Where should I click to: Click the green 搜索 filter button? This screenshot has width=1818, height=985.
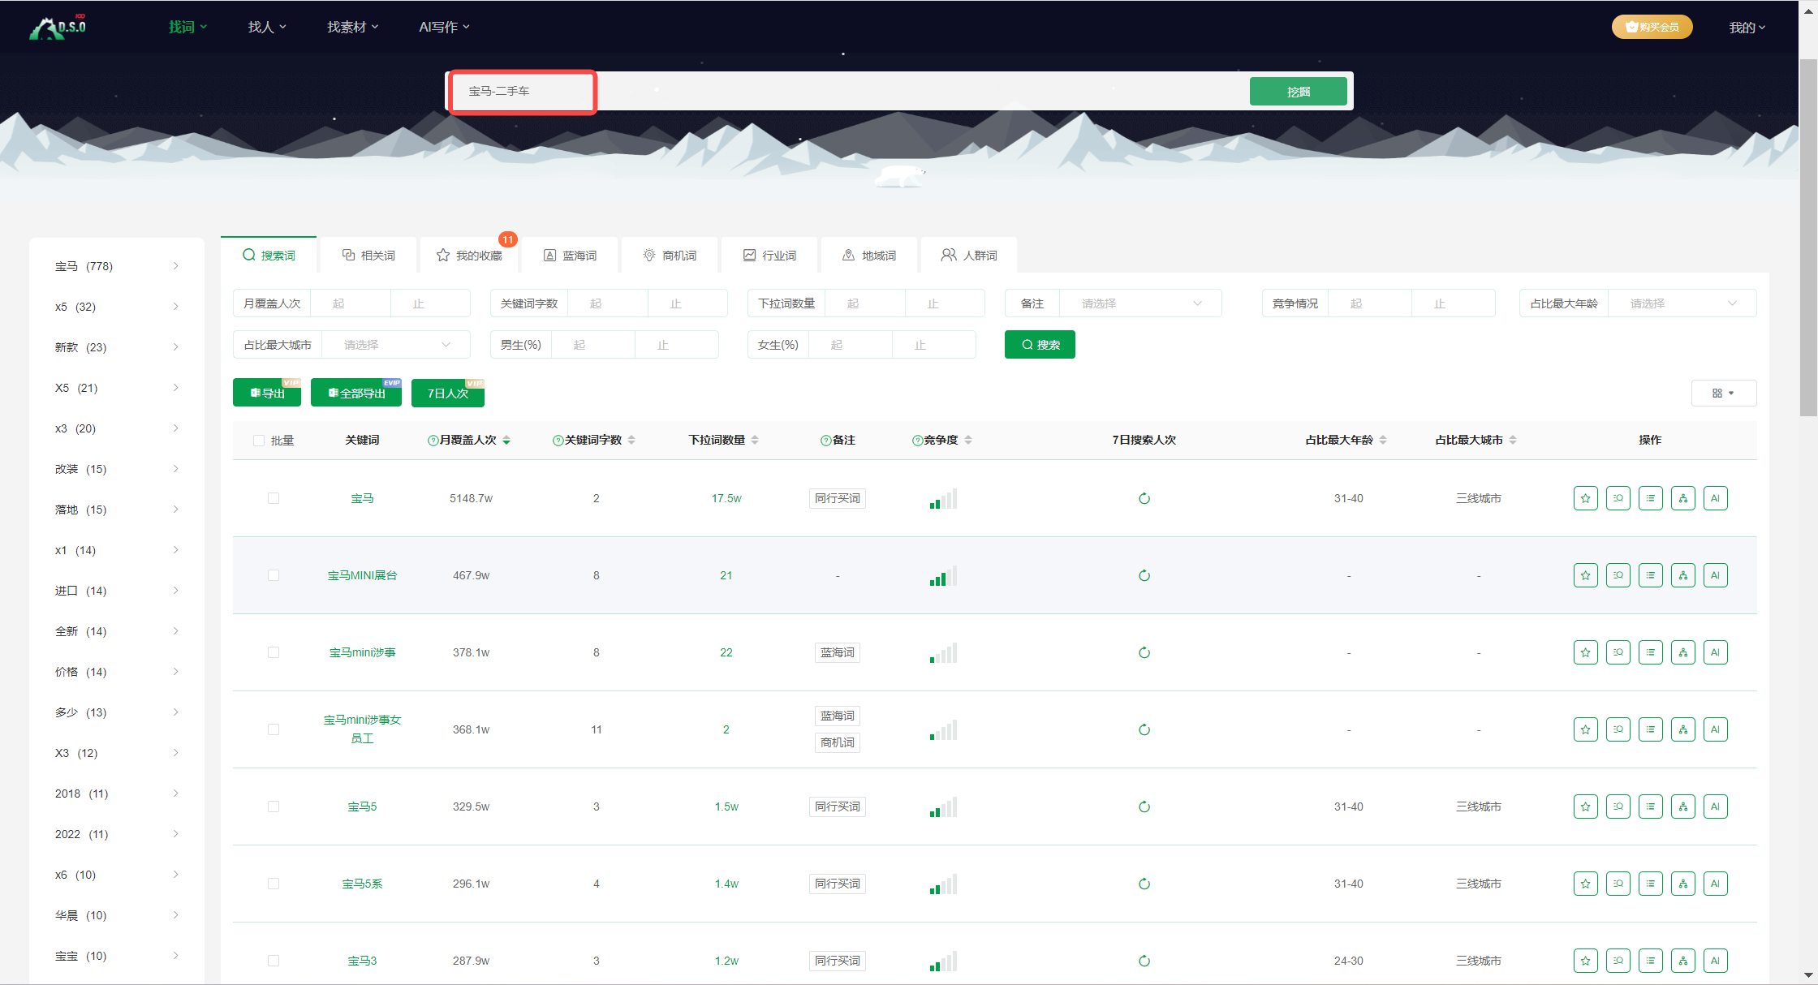point(1040,345)
